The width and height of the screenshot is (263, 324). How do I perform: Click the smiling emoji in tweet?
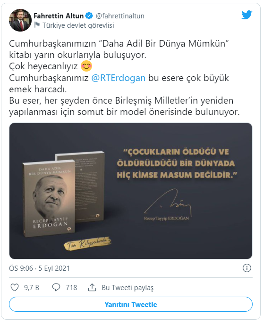(x=86, y=66)
